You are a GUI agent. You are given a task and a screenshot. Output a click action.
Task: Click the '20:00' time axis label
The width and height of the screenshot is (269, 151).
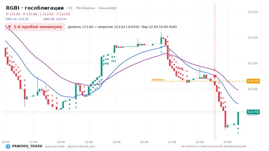click(x=61, y=142)
